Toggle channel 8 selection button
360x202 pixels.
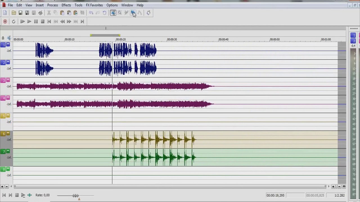click(3, 169)
